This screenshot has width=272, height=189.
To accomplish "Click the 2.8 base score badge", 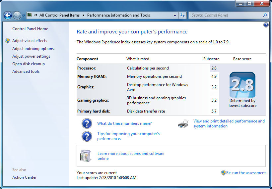I will point(242,85).
